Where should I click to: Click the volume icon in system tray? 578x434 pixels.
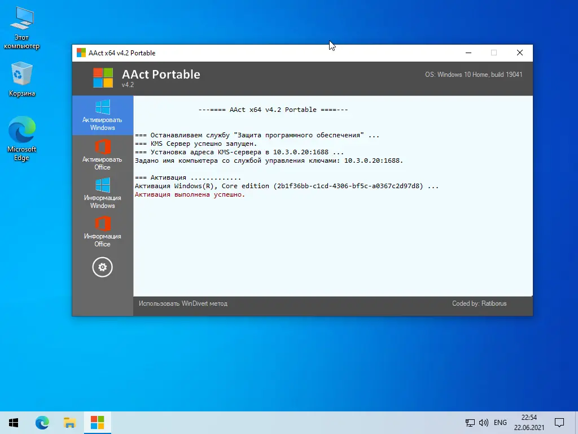(483, 422)
